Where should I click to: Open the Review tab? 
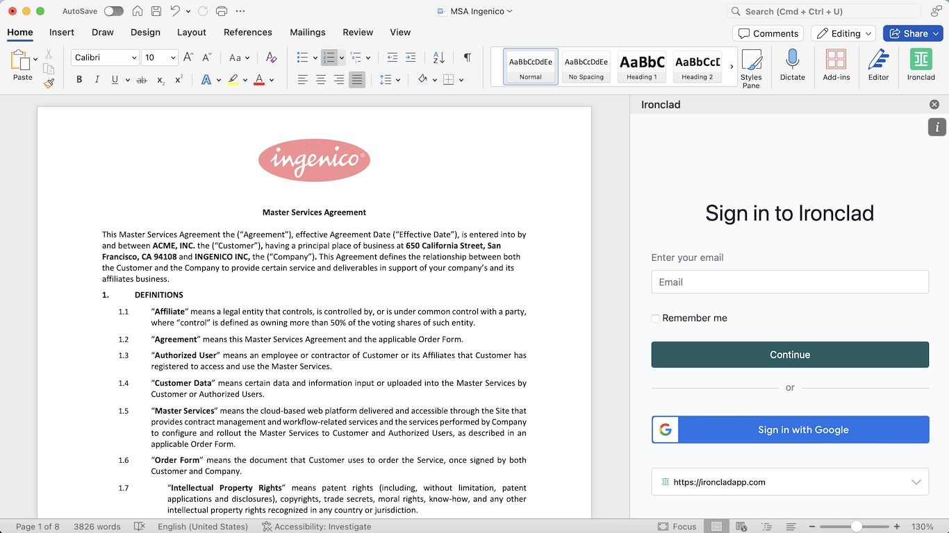(x=358, y=32)
